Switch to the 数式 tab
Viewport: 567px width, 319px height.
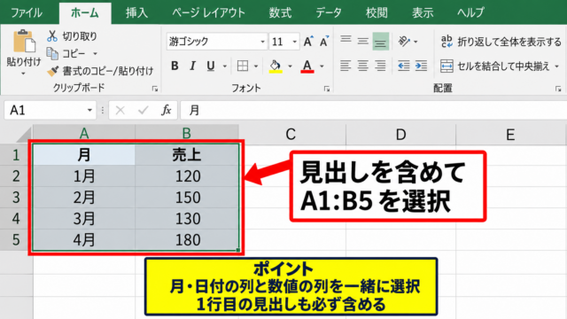(280, 12)
